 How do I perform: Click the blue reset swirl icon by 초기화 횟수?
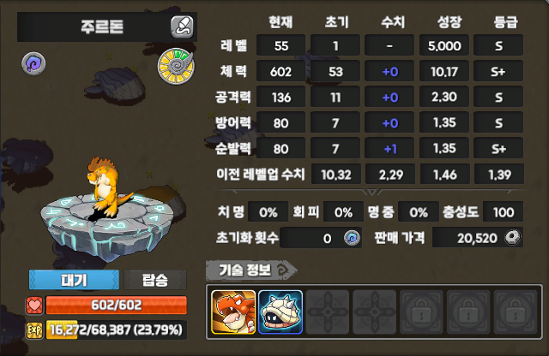[x=352, y=238]
